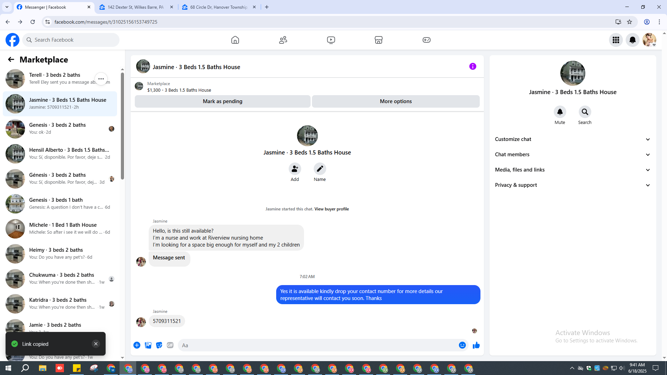Choose a sticker for the message

point(159,345)
